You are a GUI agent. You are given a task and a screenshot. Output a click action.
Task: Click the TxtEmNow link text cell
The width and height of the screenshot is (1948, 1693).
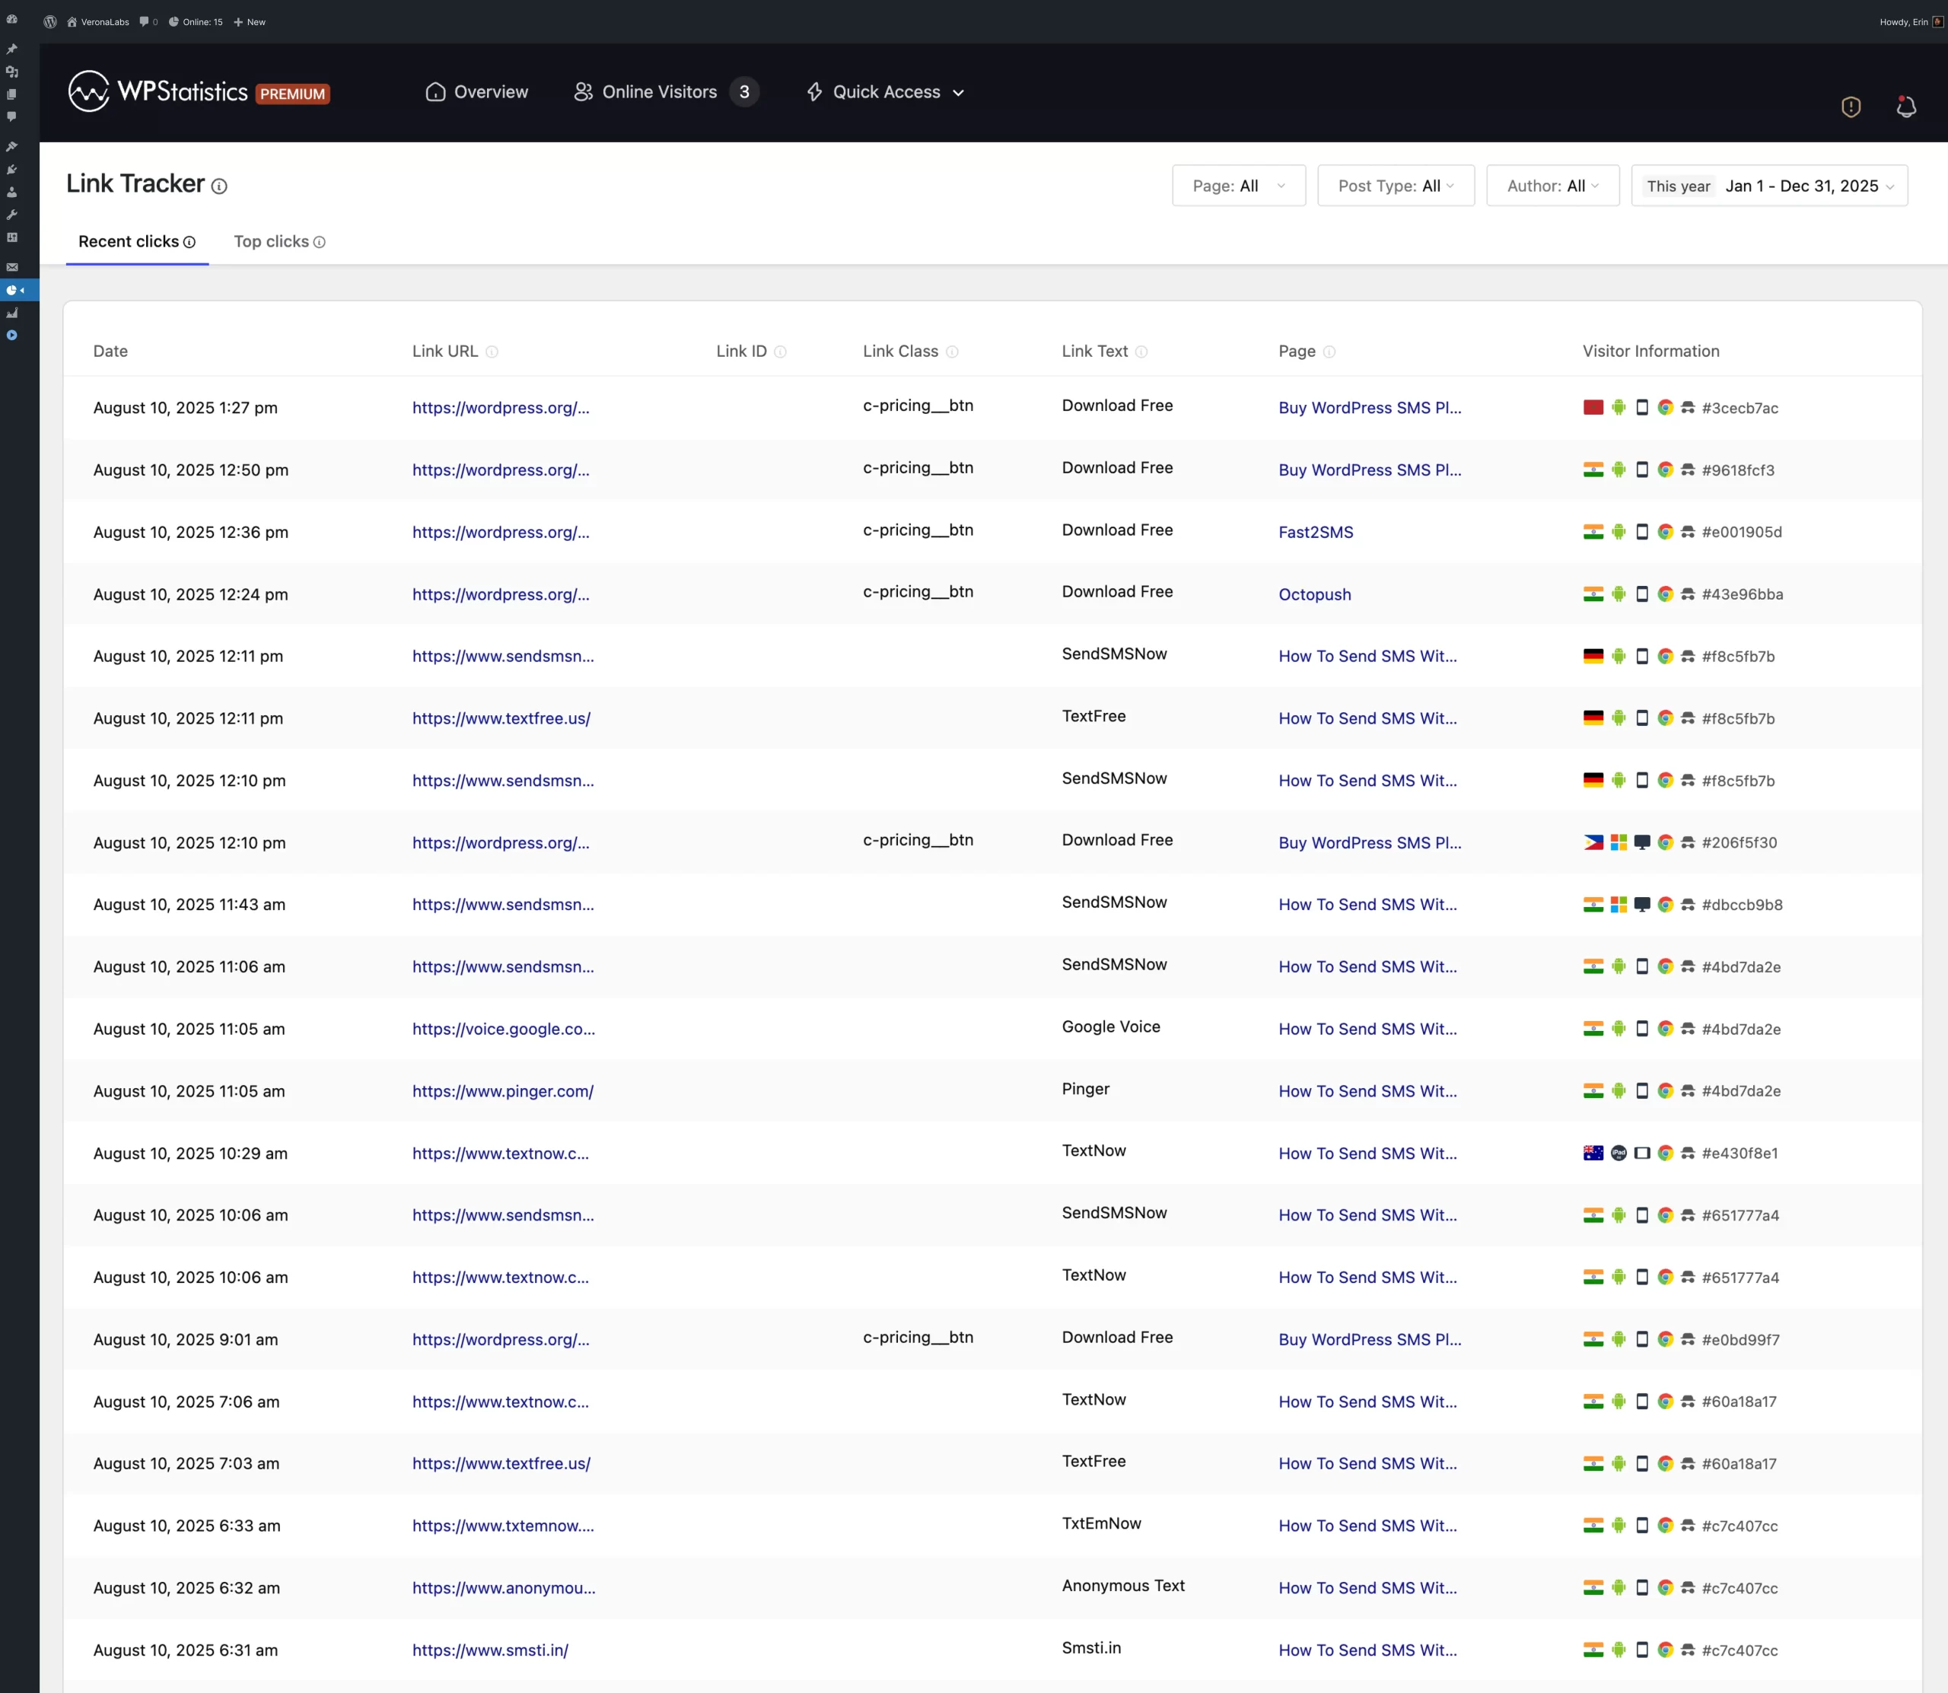click(1102, 1524)
